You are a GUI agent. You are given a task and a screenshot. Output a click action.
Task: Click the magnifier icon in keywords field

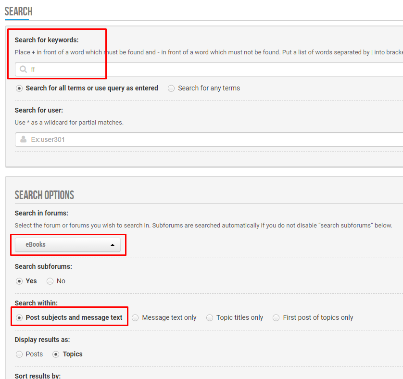[x=23, y=69]
